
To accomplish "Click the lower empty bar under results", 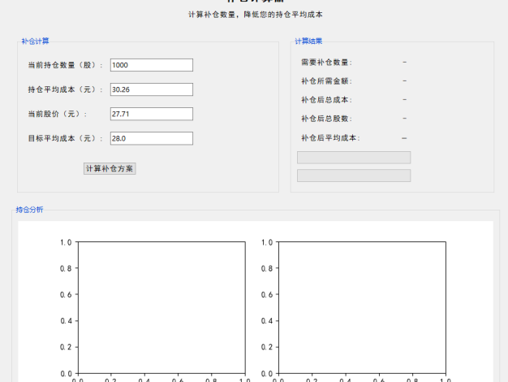I will (354, 176).
